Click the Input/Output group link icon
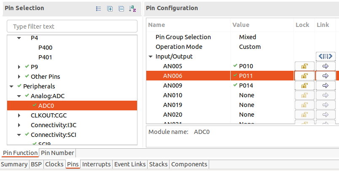This screenshot has width=339, height=171. 325,56
